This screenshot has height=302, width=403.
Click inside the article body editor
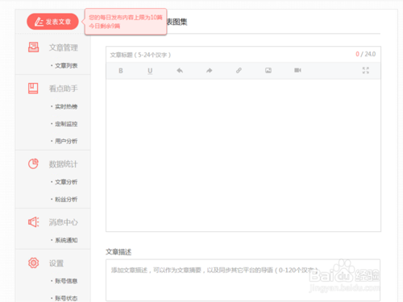pyautogui.click(x=243, y=155)
